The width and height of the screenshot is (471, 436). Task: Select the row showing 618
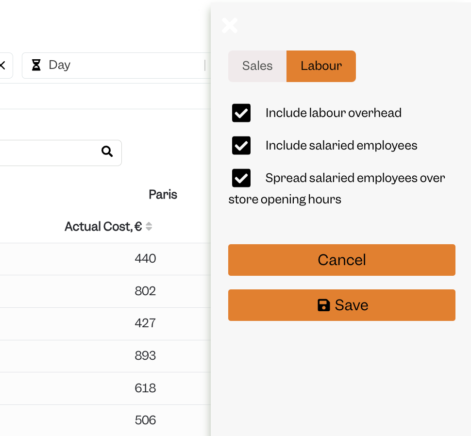click(105, 388)
